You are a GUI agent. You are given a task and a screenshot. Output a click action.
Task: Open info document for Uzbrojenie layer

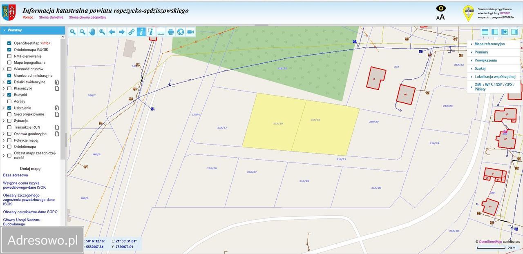pos(57,108)
